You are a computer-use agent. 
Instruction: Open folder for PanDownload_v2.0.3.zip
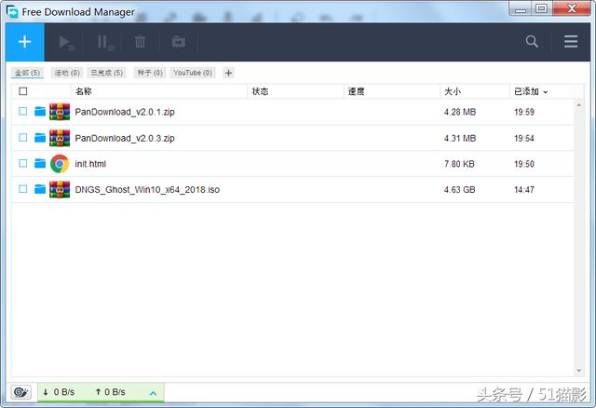click(40, 138)
